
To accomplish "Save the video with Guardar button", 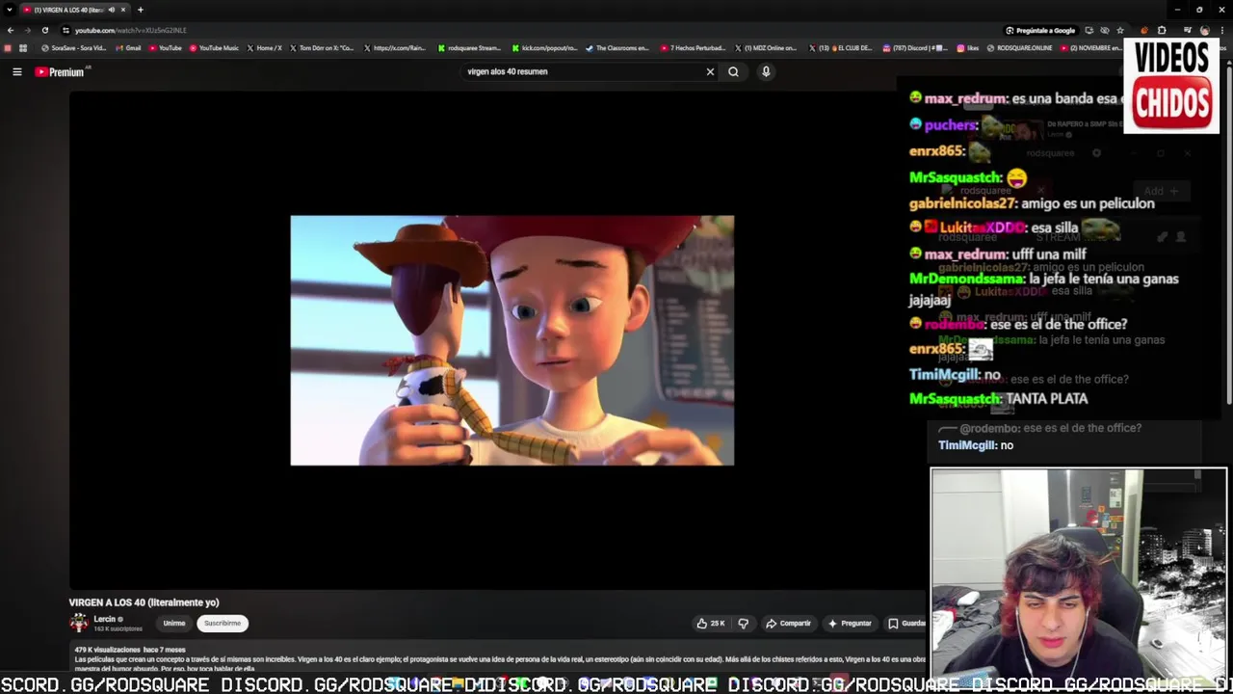I will (x=906, y=624).
